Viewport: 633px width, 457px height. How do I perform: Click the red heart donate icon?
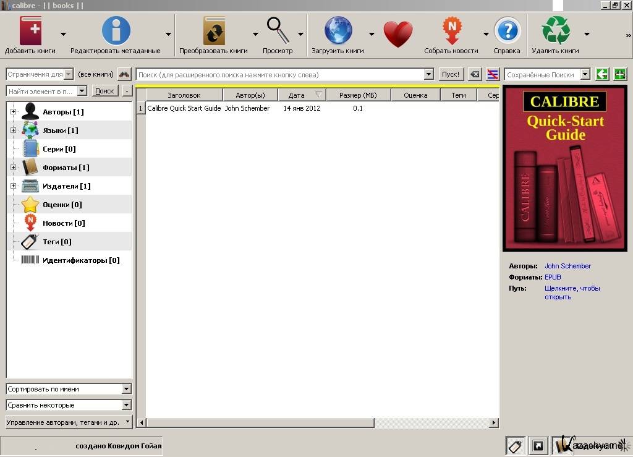397,34
